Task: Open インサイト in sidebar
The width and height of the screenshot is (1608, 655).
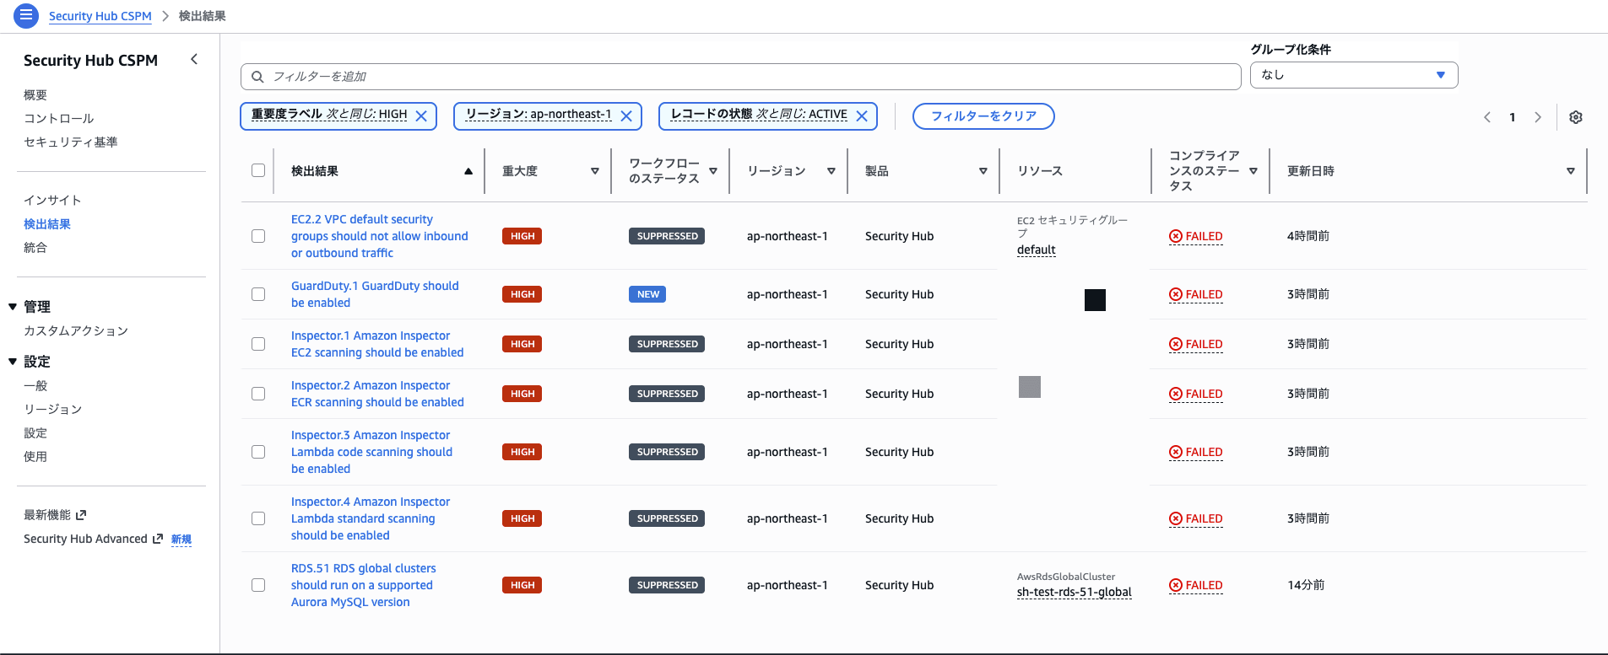Action: click(x=52, y=201)
